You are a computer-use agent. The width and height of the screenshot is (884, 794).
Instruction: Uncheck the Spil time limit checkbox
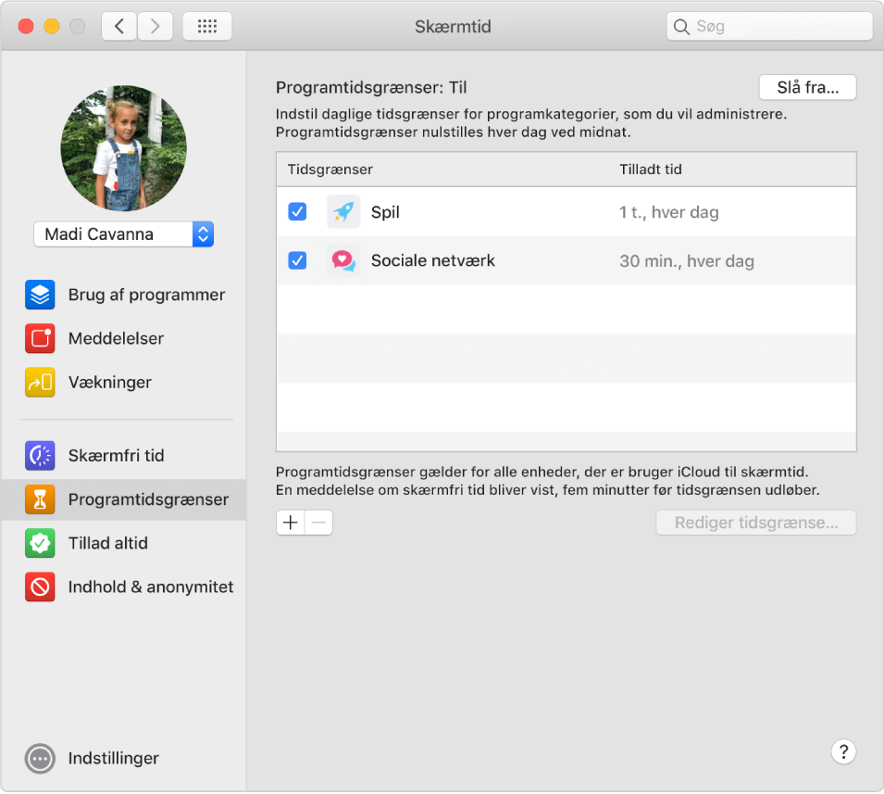point(297,212)
